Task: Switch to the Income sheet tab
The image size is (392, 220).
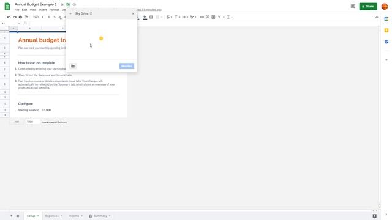Action: (x=75, y=216)
